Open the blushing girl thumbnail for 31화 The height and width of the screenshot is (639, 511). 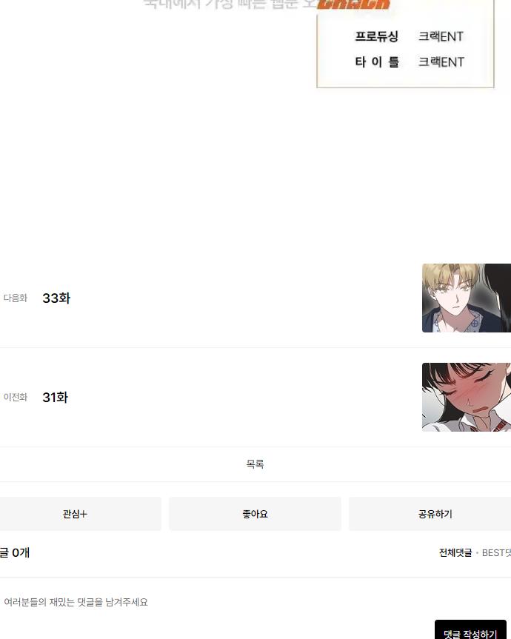coord(466,398)
